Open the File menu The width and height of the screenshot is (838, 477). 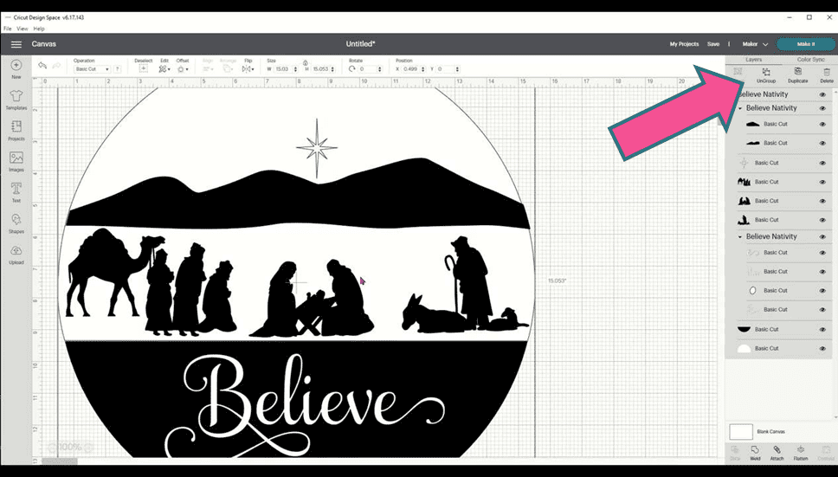[x=8, y=29]
